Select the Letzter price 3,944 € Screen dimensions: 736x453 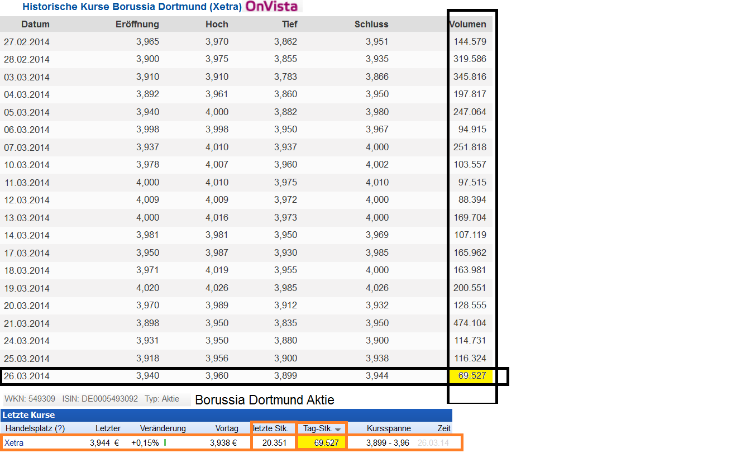click(104, 443)
